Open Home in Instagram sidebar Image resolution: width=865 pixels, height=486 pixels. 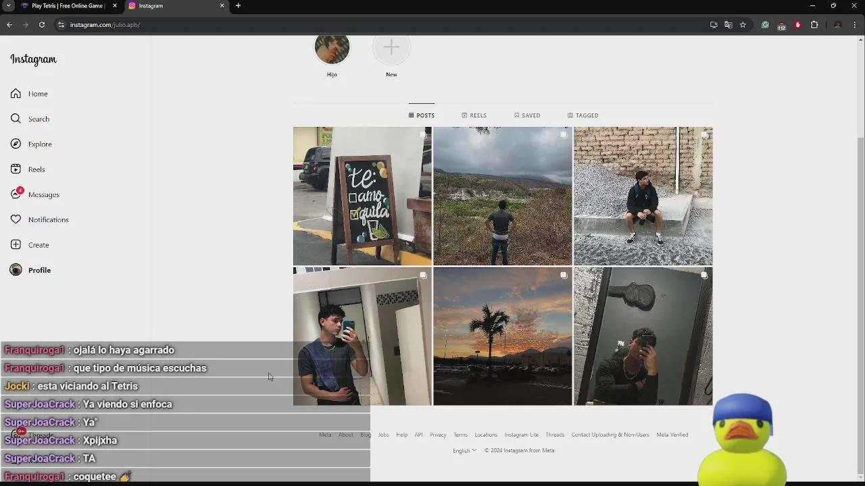click(29, 94)
